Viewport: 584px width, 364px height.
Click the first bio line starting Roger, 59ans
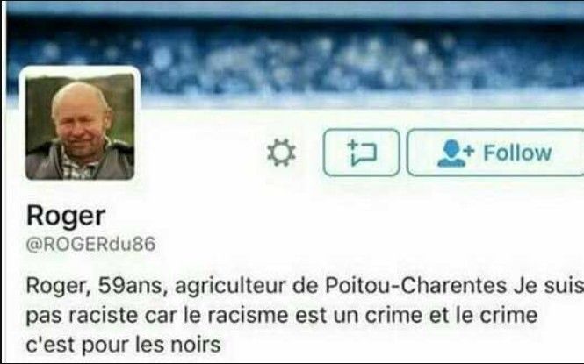pyautogui.click(x=305, y=286)
